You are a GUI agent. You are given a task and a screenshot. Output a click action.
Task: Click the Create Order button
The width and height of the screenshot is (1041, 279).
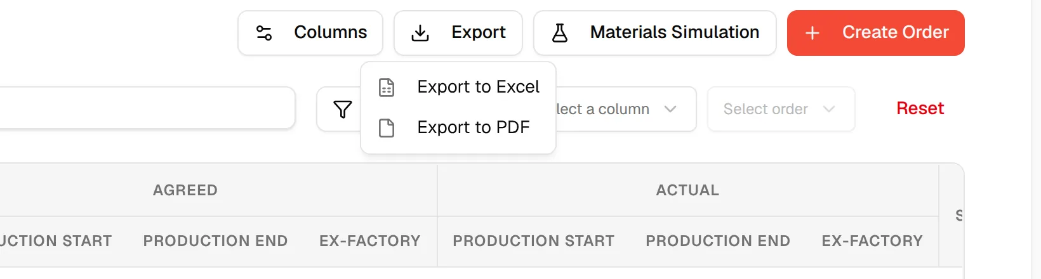(876, 33)
